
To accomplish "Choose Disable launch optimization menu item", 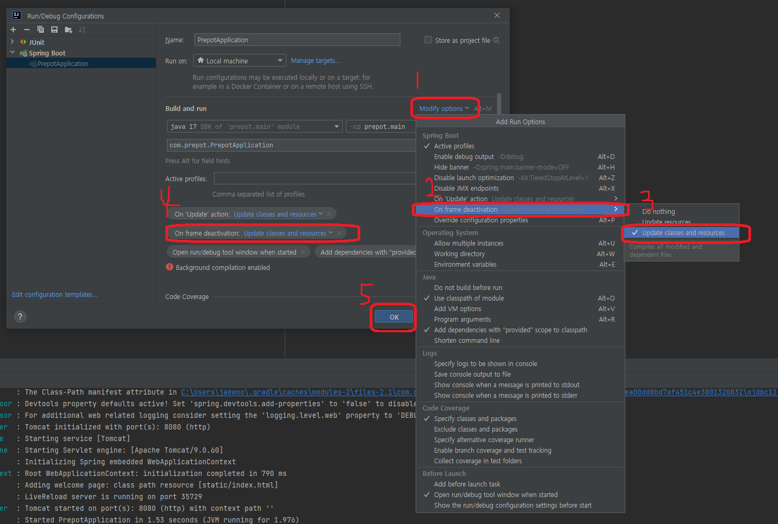I will click(x=520, y=178).
